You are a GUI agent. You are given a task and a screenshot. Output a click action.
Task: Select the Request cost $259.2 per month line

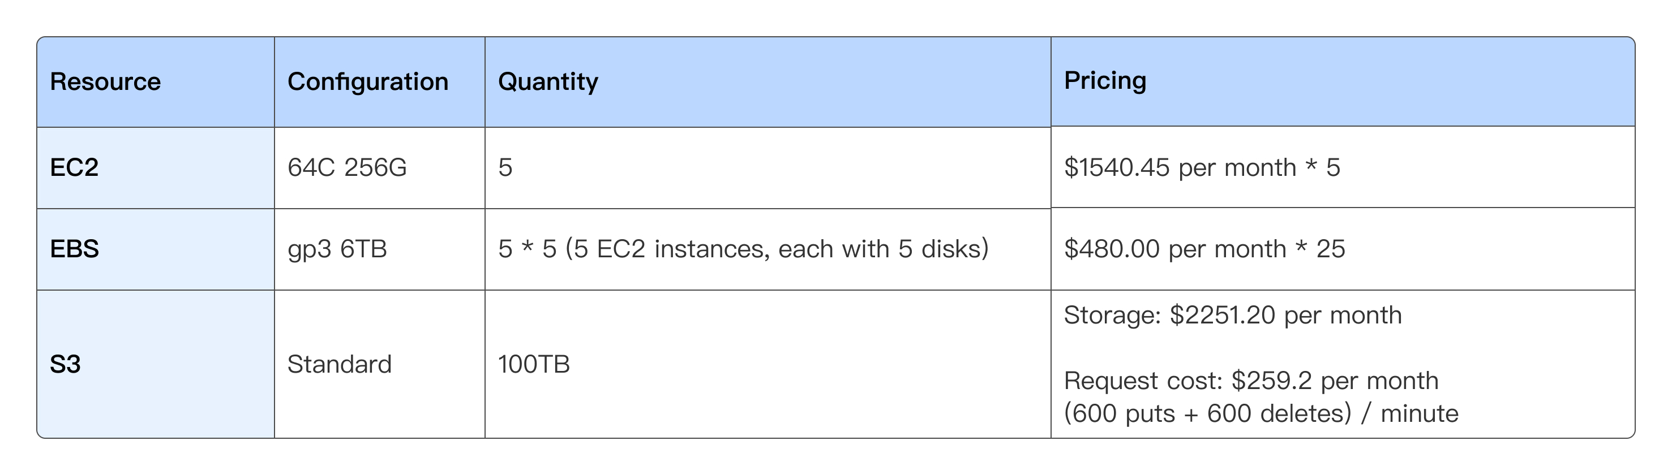1250,381
